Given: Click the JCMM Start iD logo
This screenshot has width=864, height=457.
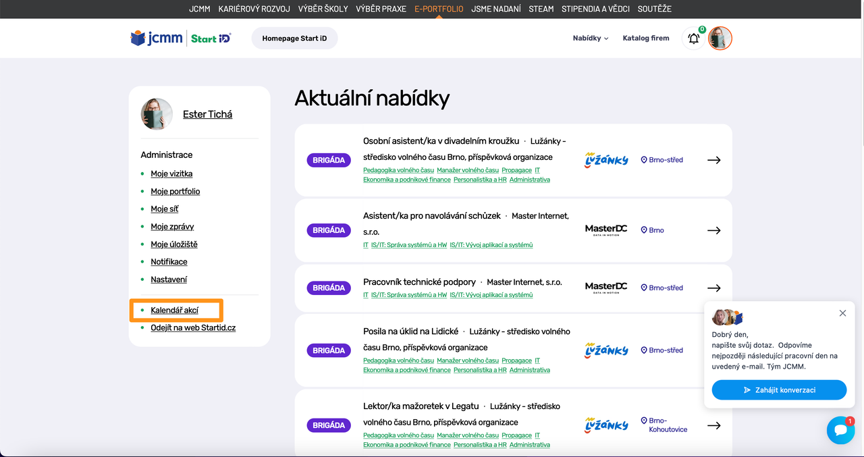Looking at the screenshot, I should 181,38.
